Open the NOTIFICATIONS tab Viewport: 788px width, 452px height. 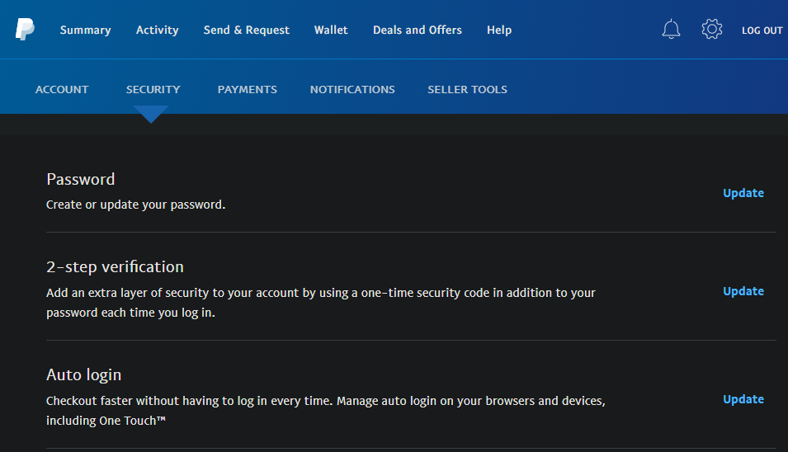(352, 89)
